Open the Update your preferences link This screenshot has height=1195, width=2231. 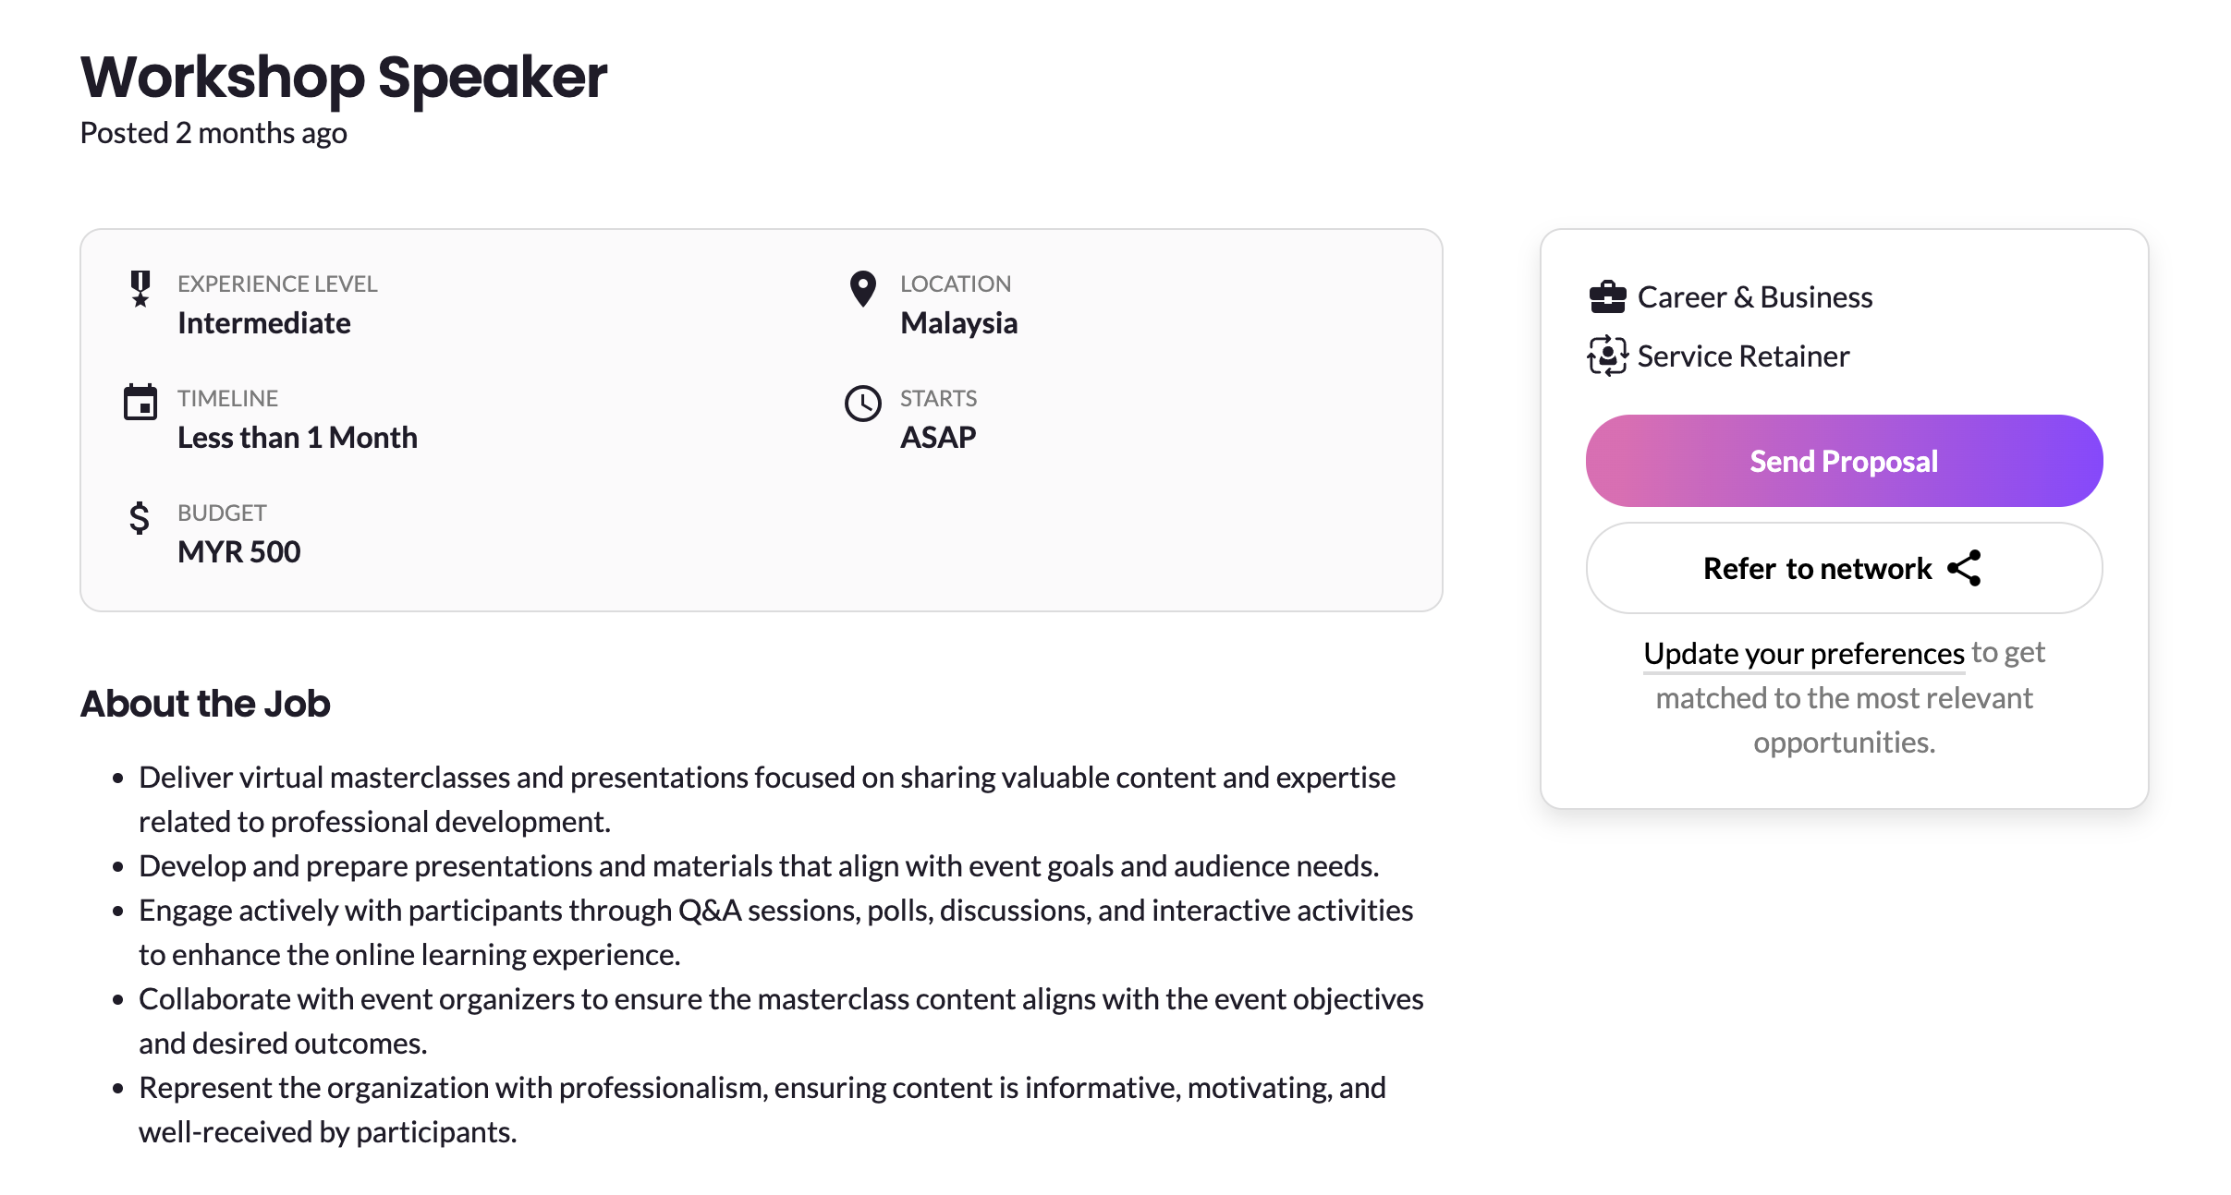pyautogui.click(x=1803, y=653)
